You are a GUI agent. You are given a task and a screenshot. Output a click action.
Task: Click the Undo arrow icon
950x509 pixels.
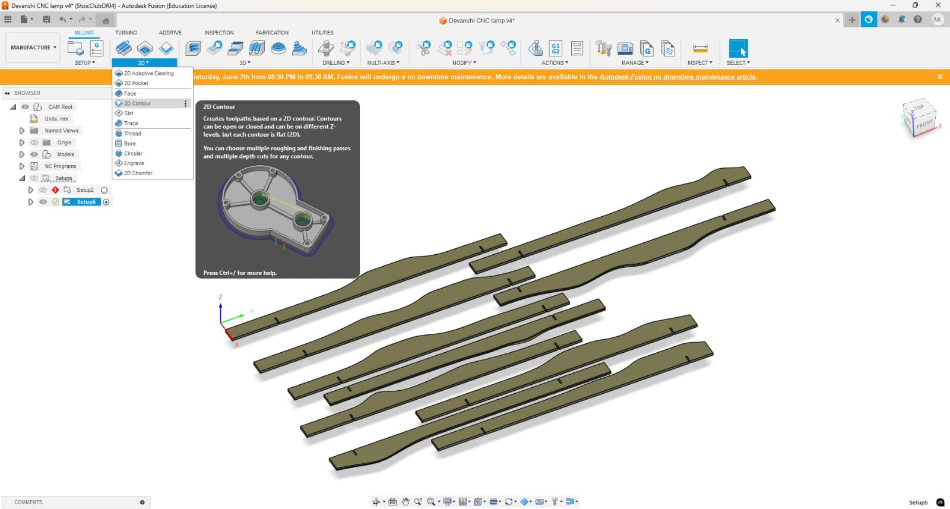pos(62,20)
